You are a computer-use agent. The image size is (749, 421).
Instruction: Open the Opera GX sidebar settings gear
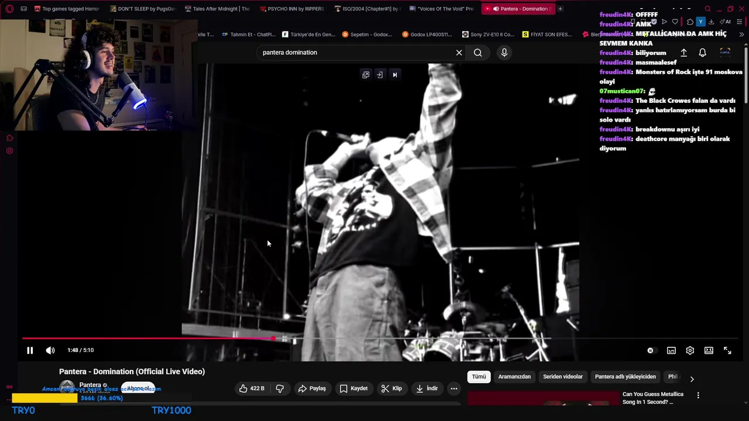(9, 151)
